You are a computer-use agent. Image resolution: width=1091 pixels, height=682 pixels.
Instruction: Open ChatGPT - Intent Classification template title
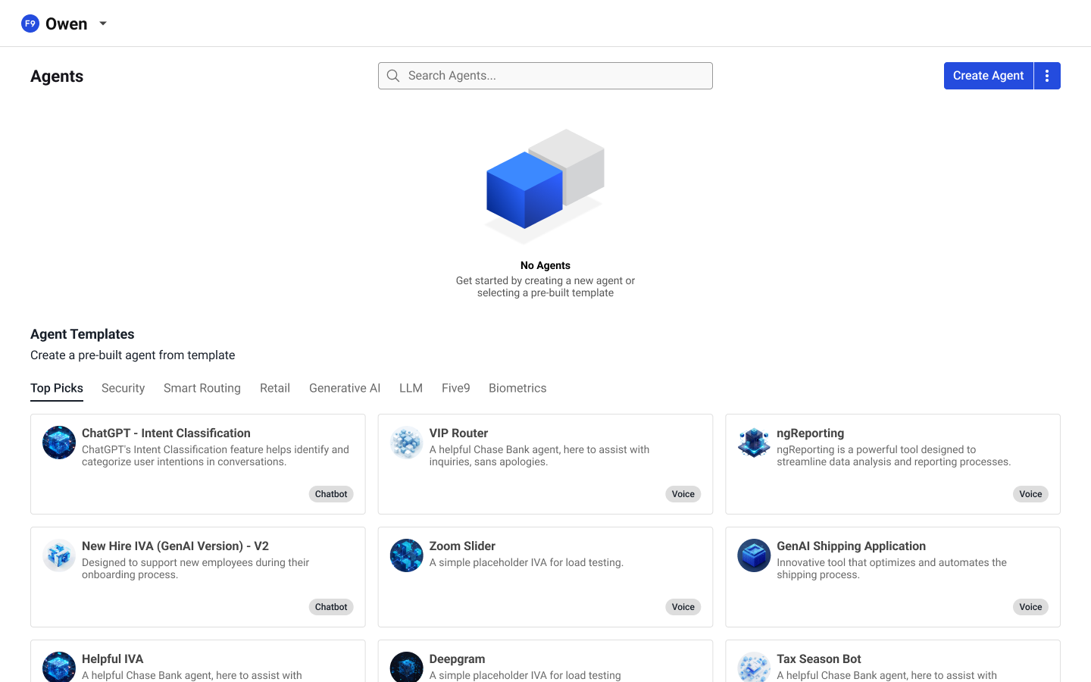[166, 433]
